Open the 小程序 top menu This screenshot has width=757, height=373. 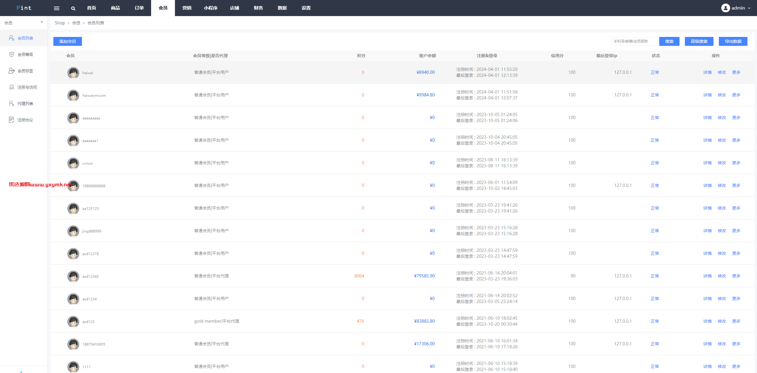tap(211, 8)
